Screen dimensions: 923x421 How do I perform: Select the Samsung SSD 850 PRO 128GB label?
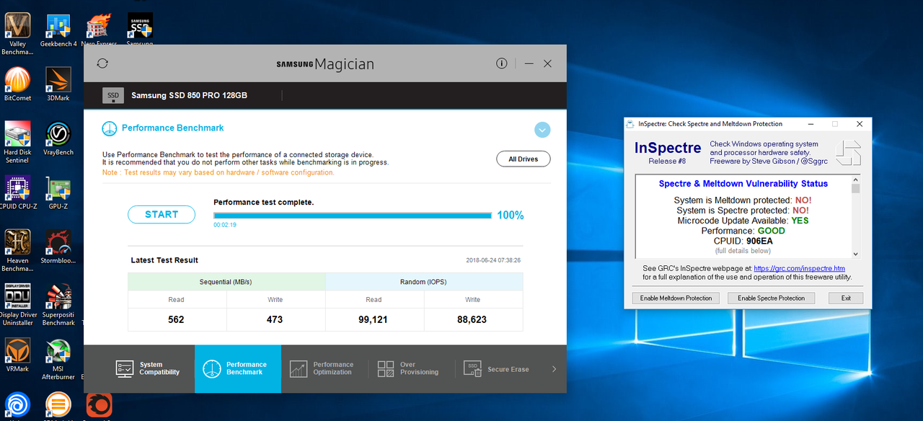[189, 95]
